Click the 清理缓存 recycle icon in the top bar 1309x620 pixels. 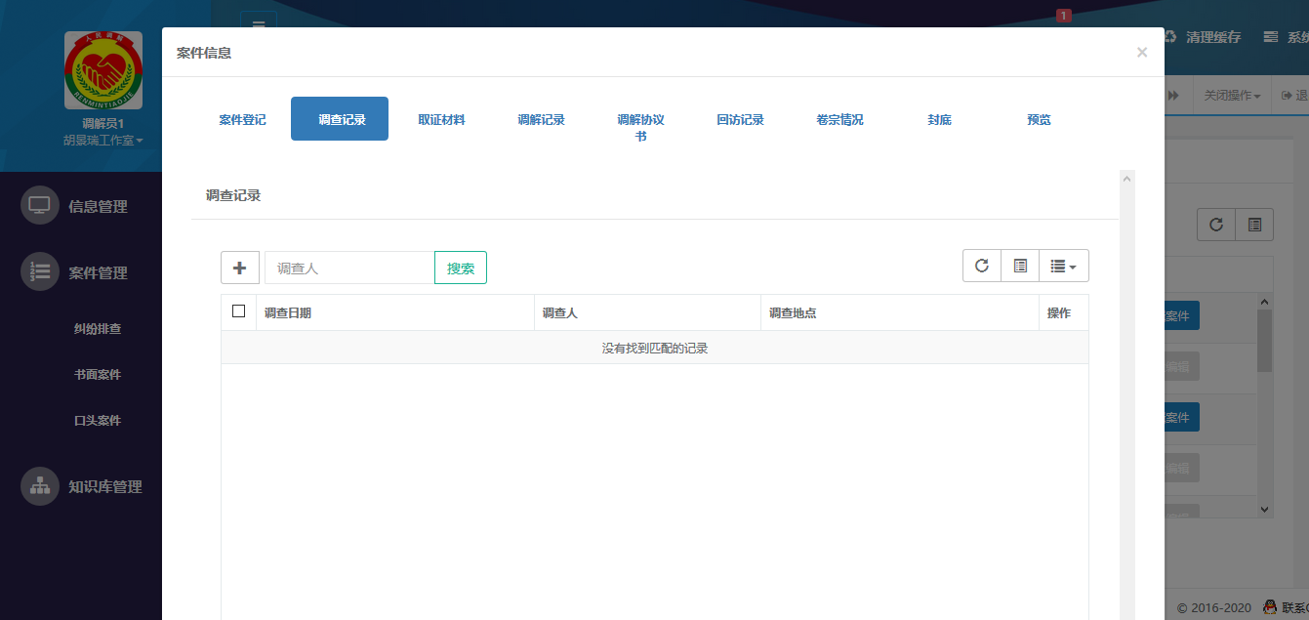click(x=1169, y=35)
